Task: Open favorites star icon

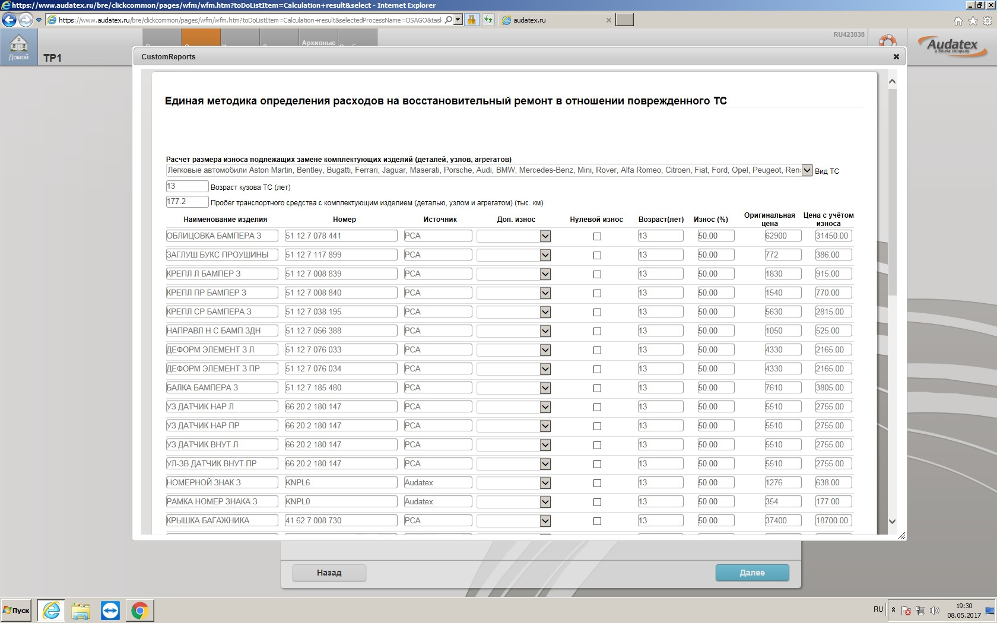Action: click(973, 21)
